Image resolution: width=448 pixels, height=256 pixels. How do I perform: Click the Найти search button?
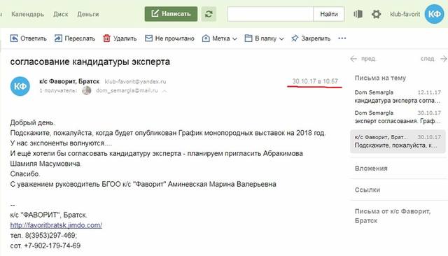pos(329,14)
